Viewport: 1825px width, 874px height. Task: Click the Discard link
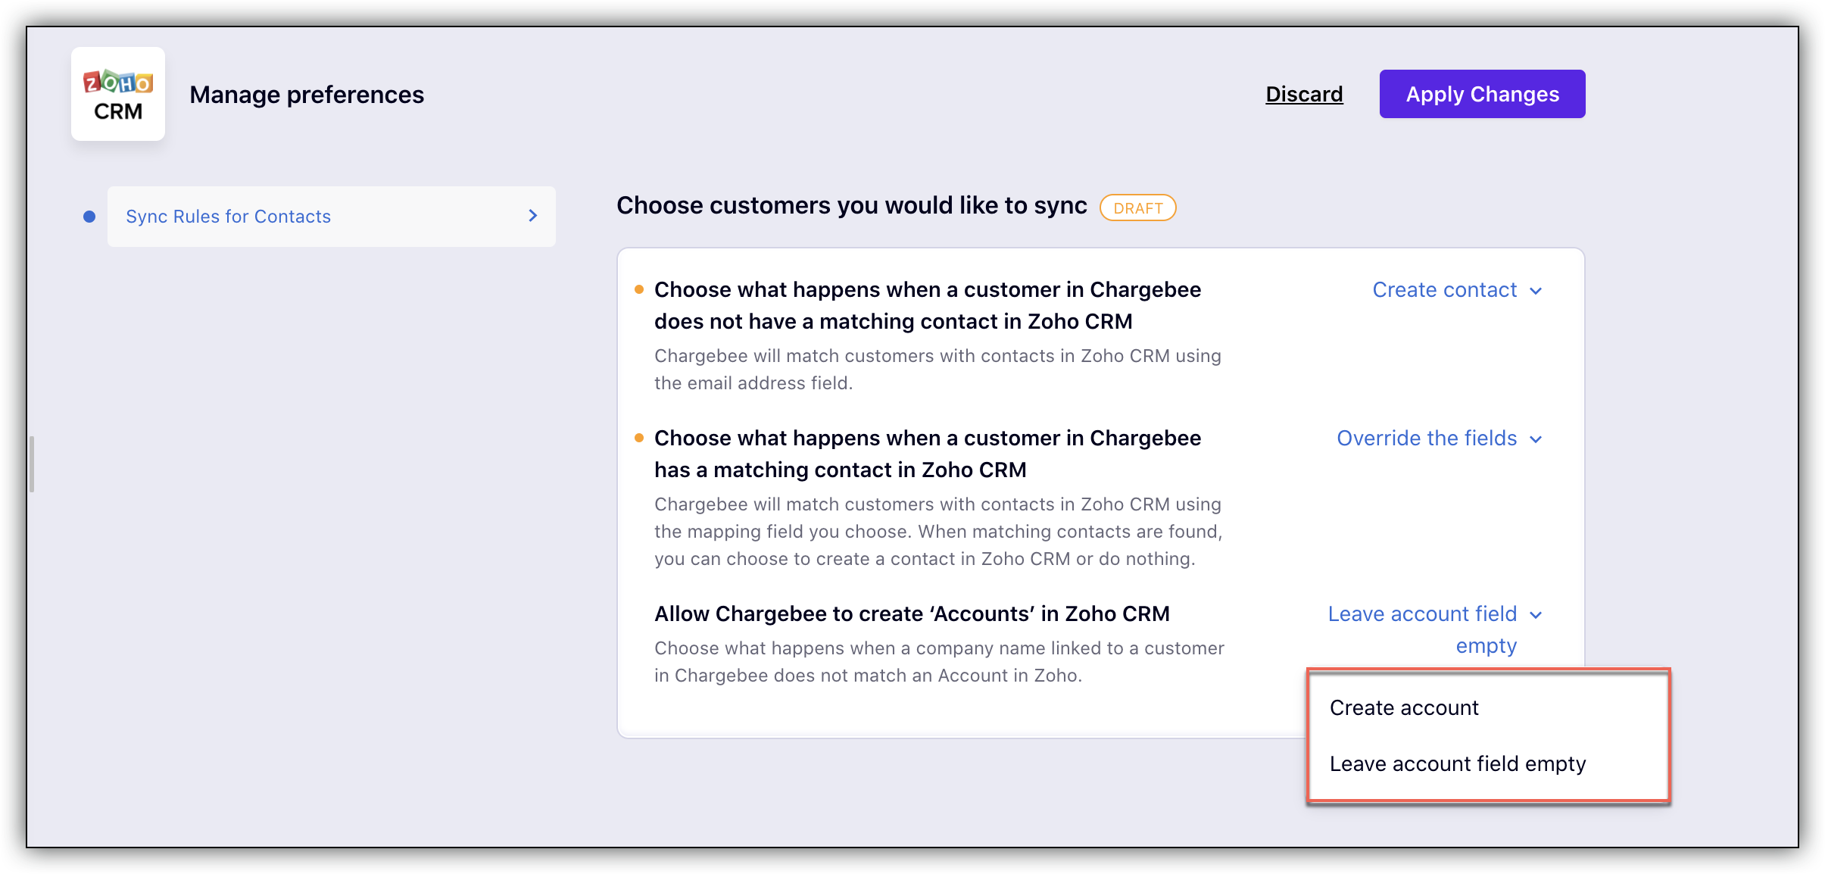coord(1304,94)
